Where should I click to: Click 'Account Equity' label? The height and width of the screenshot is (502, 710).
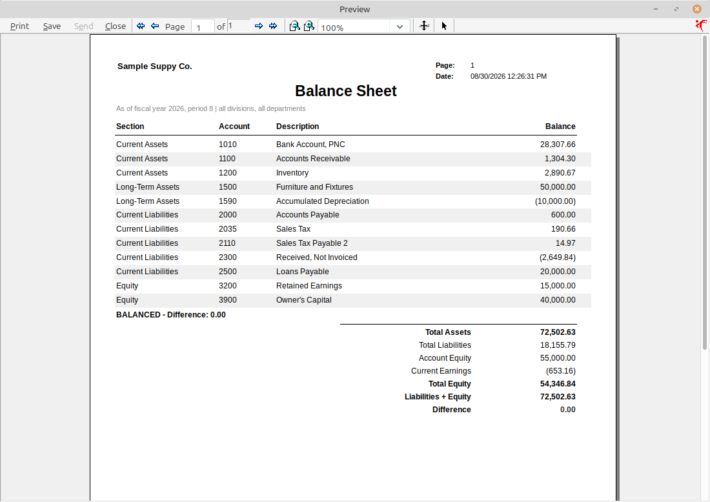(445, 358)
